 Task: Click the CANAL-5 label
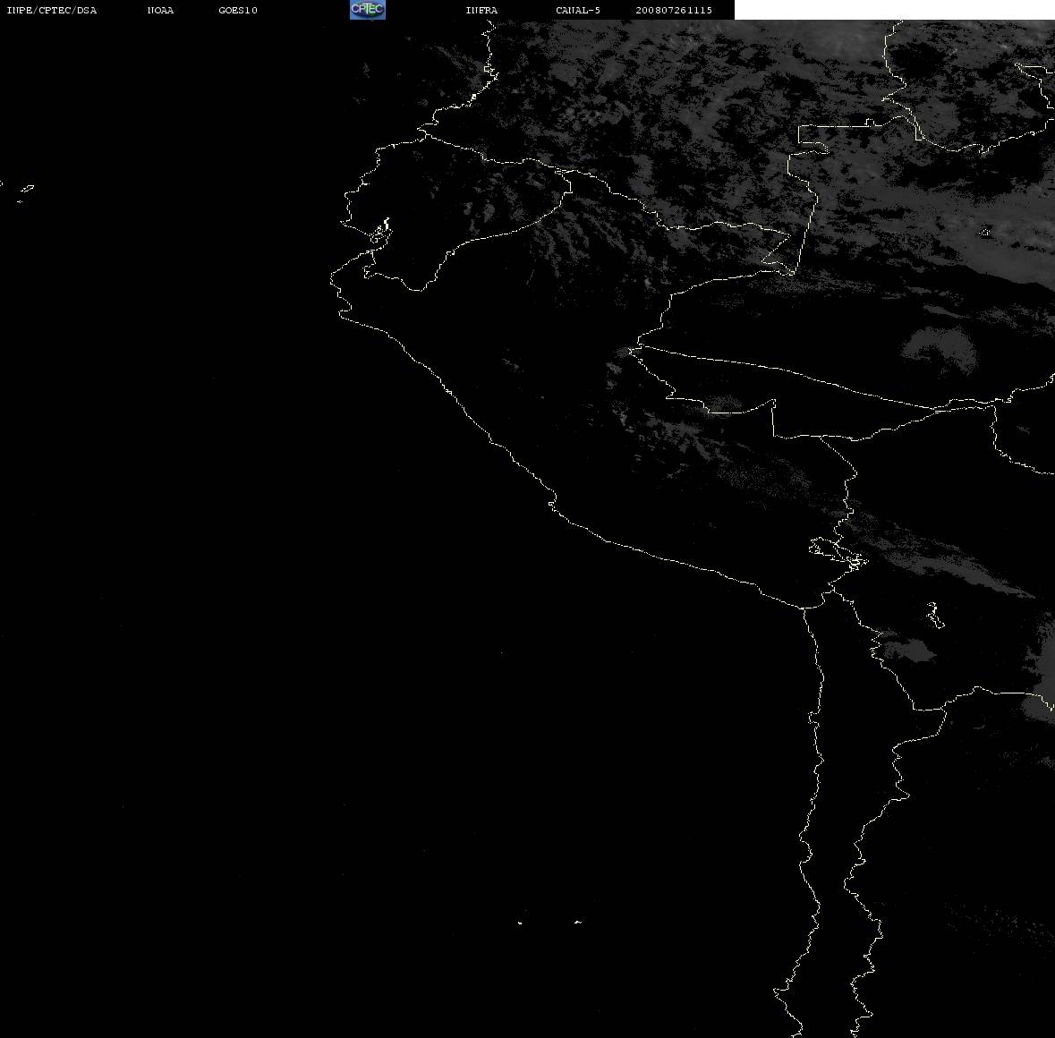click(577, 10)
